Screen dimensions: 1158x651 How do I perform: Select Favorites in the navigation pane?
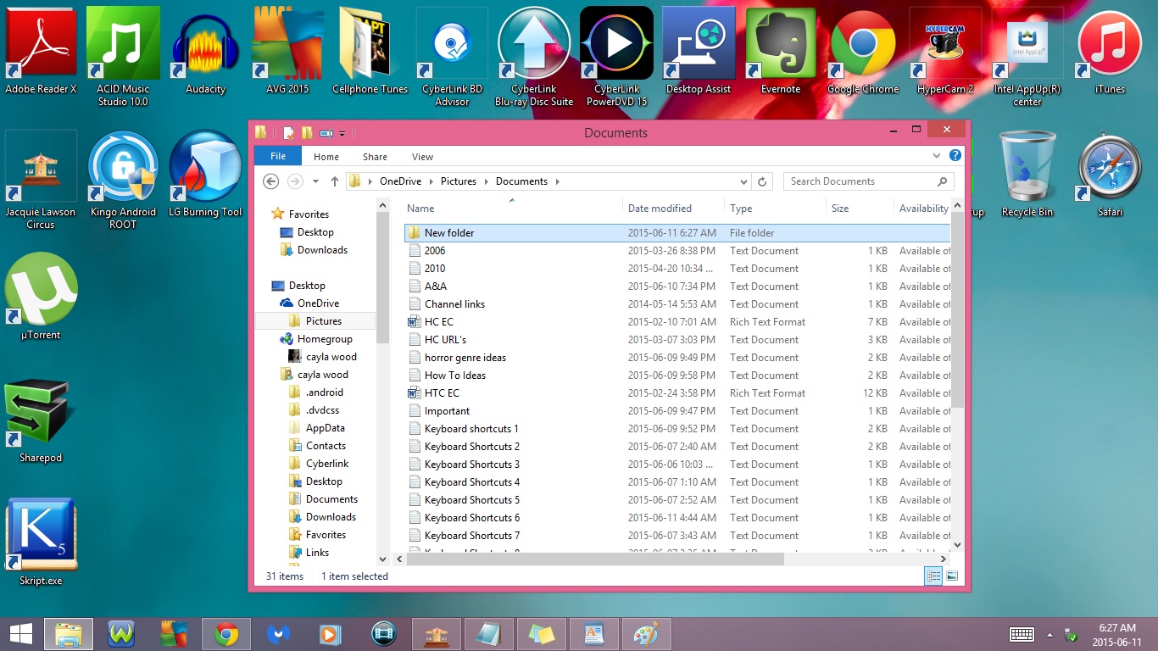click(x=308, y=214)
